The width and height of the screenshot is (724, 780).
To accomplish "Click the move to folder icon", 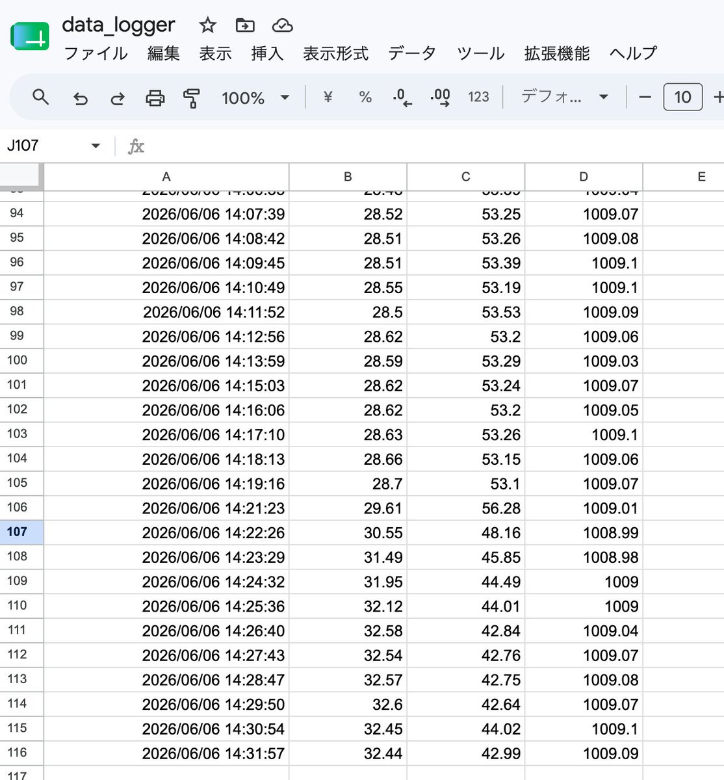I will [x=245, y=25].
